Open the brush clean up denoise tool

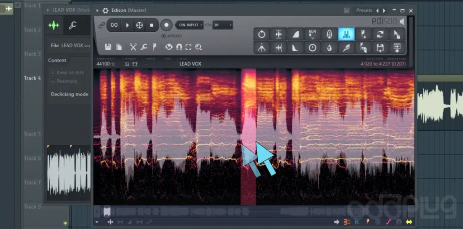[346, 48]
